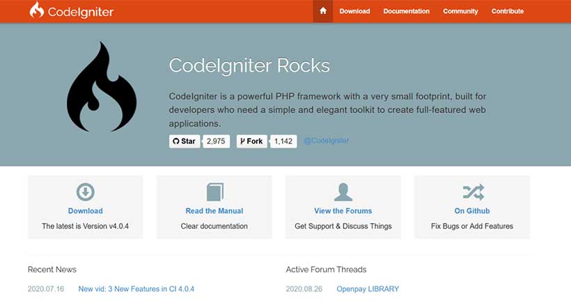The image size is (571, 301).
Task: Click the star count 2,975
Action: [x=216, y=141]
